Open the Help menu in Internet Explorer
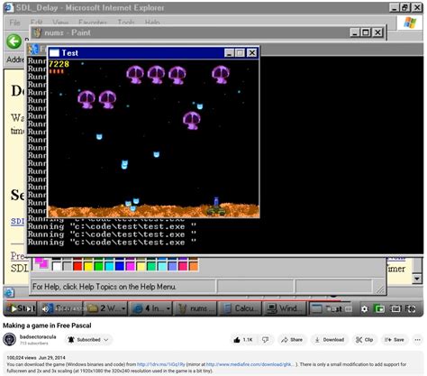 pos(152,23)
